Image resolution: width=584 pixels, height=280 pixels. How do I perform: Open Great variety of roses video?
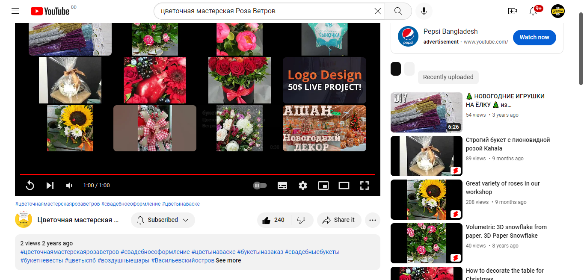click(503, 188)
